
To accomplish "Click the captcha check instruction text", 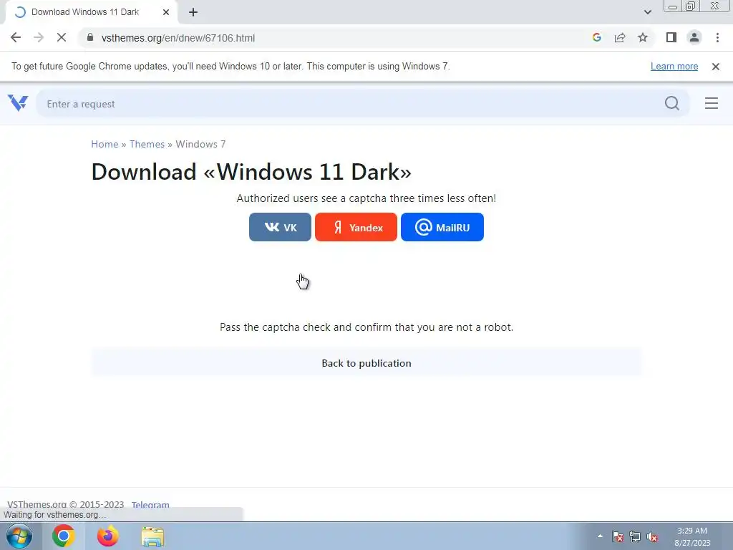I will [x=366, y=327].
